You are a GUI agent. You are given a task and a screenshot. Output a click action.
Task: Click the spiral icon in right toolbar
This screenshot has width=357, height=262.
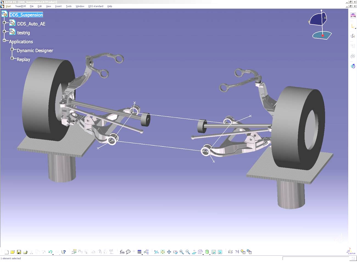pyautogui.click(x=353, y=56)
